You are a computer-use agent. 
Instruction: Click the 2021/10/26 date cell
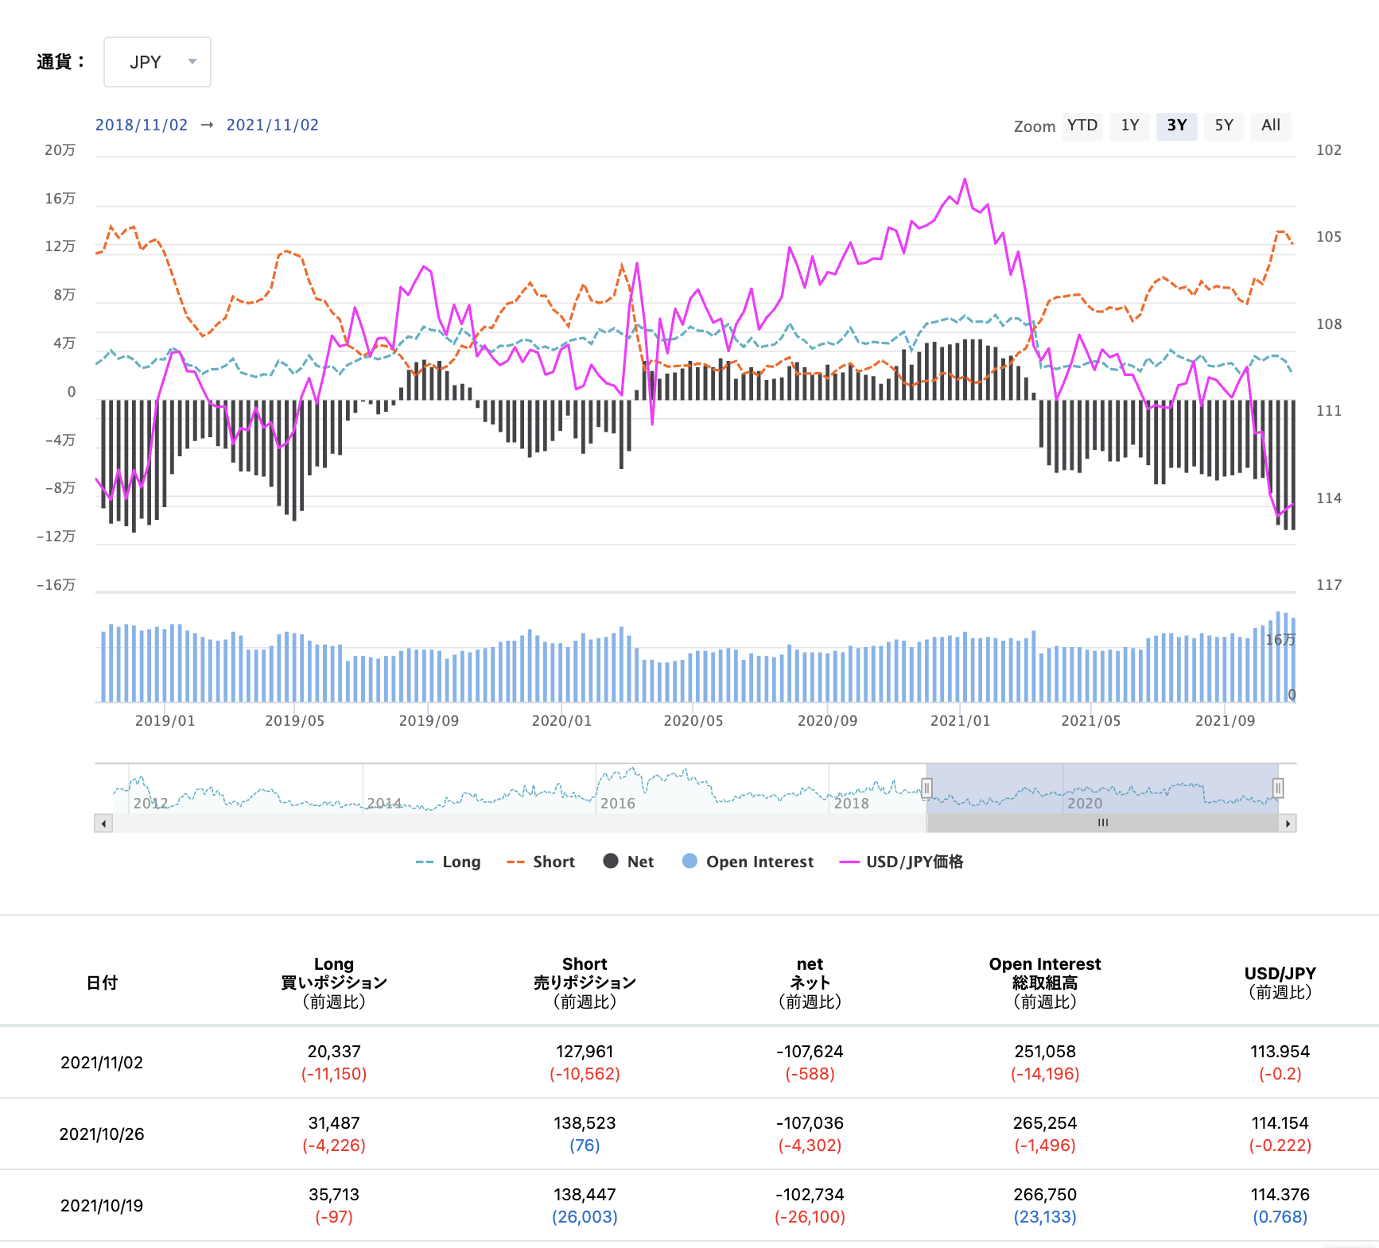tap(102, 1134)
